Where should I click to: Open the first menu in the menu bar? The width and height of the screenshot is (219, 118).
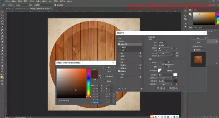7,1
